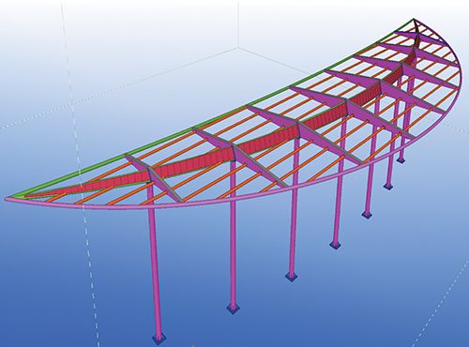Image resolution: width=469 pixels, height=347 pixels.
Task: Pick the base plate under the third column
Action: 292,277
